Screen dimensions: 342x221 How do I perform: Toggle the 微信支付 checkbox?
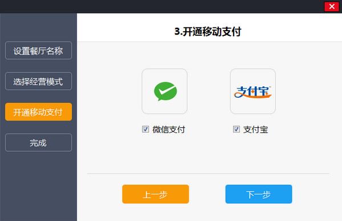(x=145, y=129)
